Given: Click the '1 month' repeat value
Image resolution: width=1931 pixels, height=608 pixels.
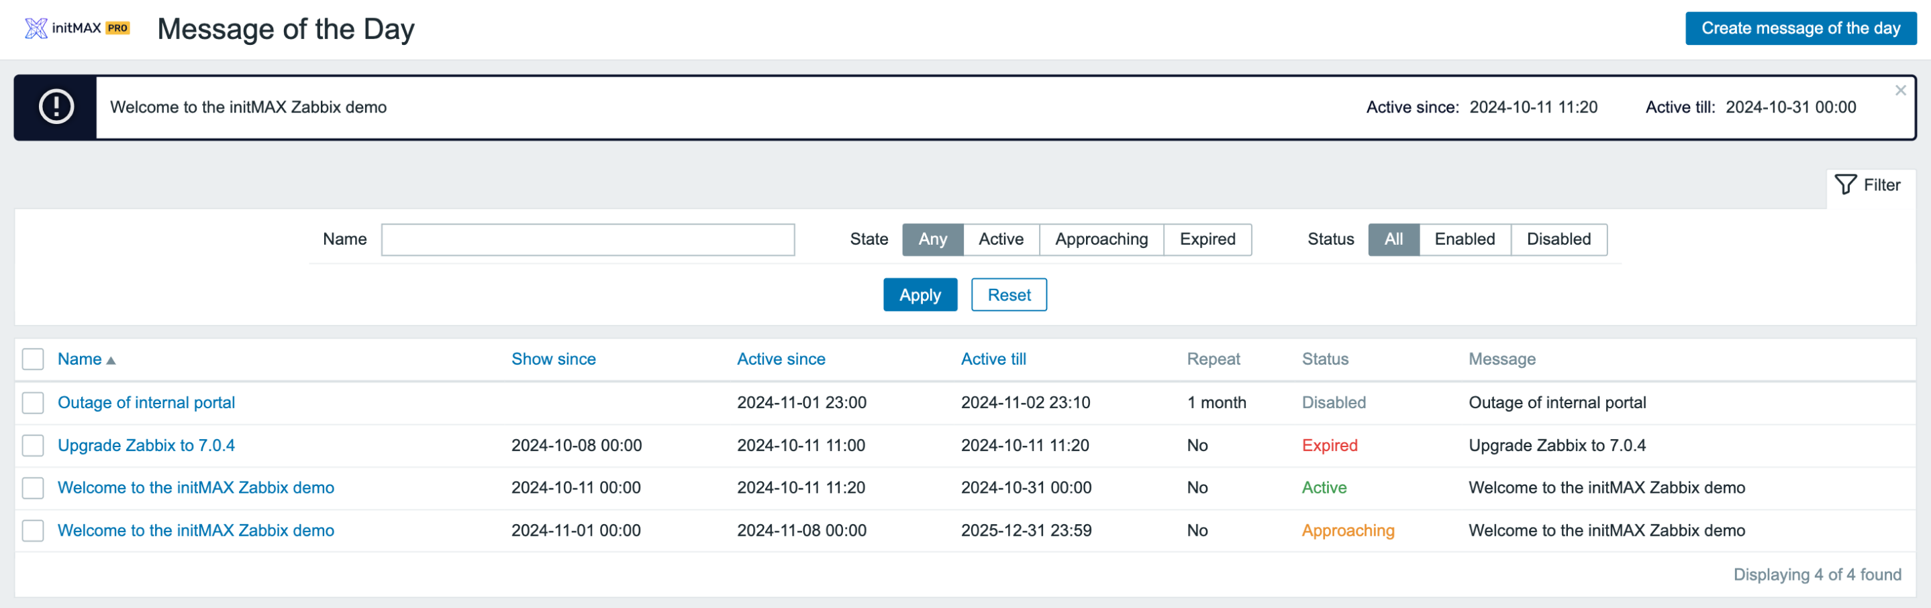Looking at the screenshot, I should click(x=1217, y=403).
